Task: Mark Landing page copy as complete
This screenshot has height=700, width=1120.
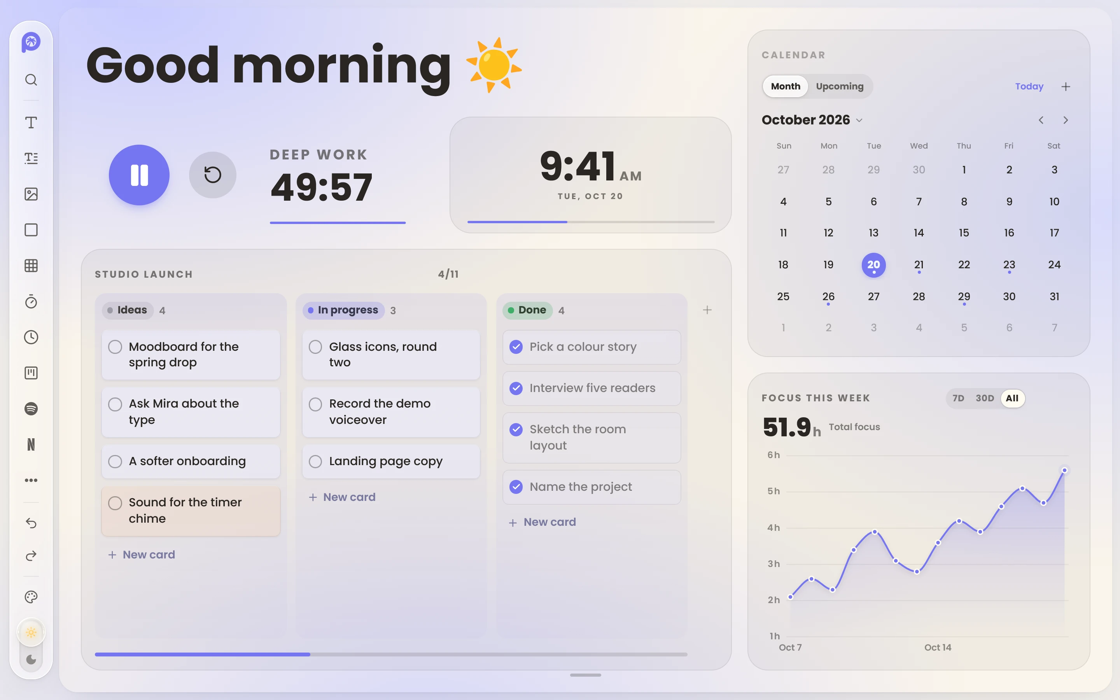Action: tap(315, 462)
